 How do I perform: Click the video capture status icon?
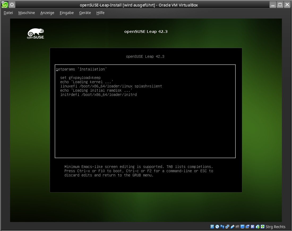click(x=247, y=226)
